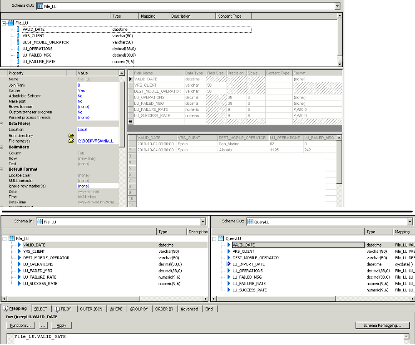
Task: Collapse the File_LU node in the top schema tree
Action: 4,23
